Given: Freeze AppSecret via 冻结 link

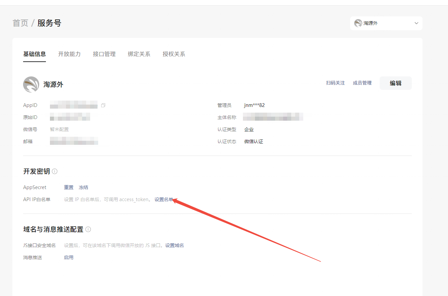Looking at the screenshot, I should click(83, 187).
